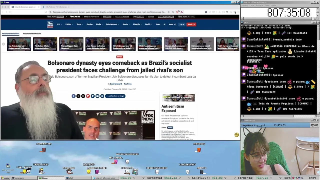Open the Fox News search magnifier

[175, 24]
